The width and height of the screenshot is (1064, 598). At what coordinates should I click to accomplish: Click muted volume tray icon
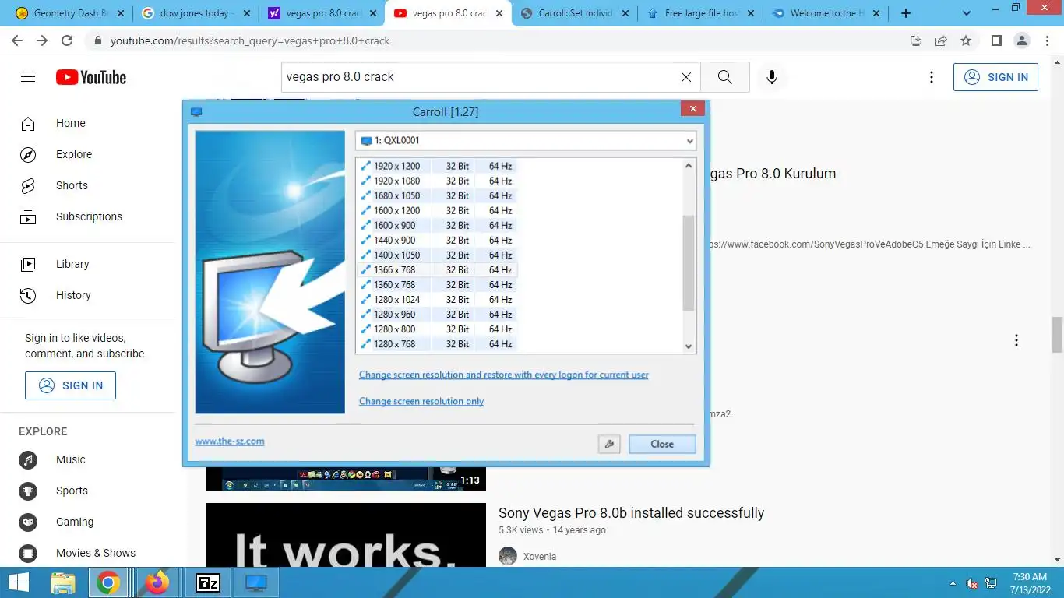click(972, 583)
